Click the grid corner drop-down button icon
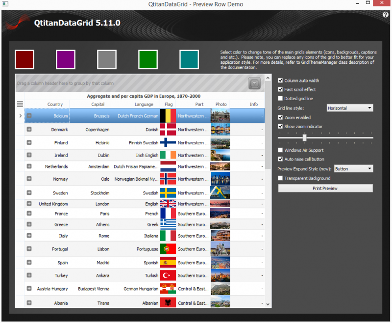Image resolution: width=392 pixels, height=323 pixels. [x=254, y=84]
